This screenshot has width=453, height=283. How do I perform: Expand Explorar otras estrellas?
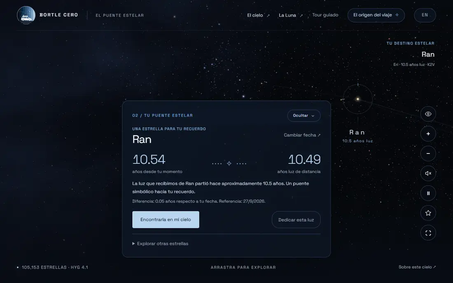click(160, 244)
